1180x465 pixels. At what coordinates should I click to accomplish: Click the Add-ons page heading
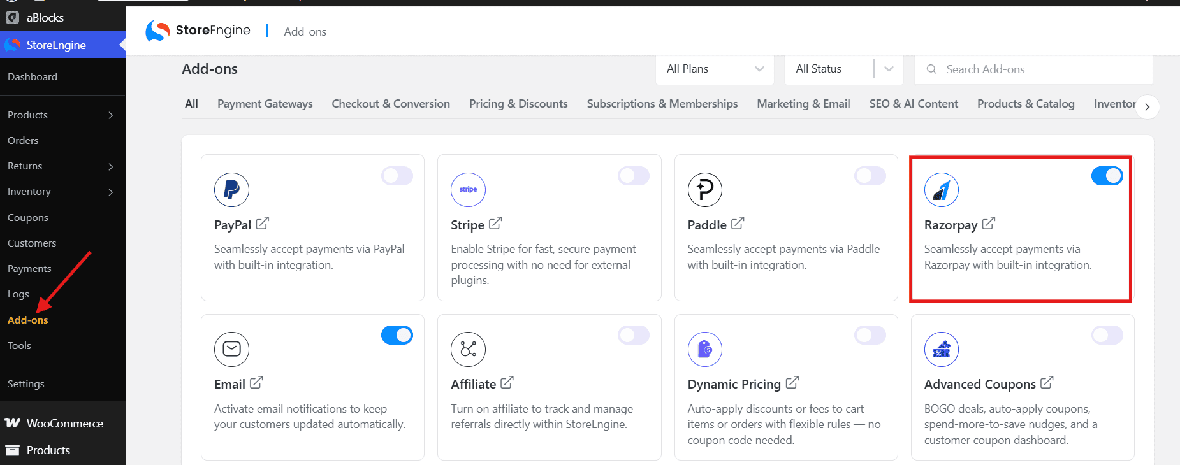pos(210,69)
